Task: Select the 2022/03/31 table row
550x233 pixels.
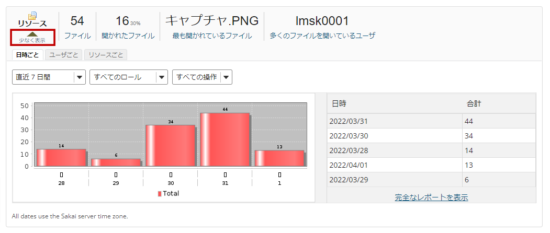Action: [395, 121]
